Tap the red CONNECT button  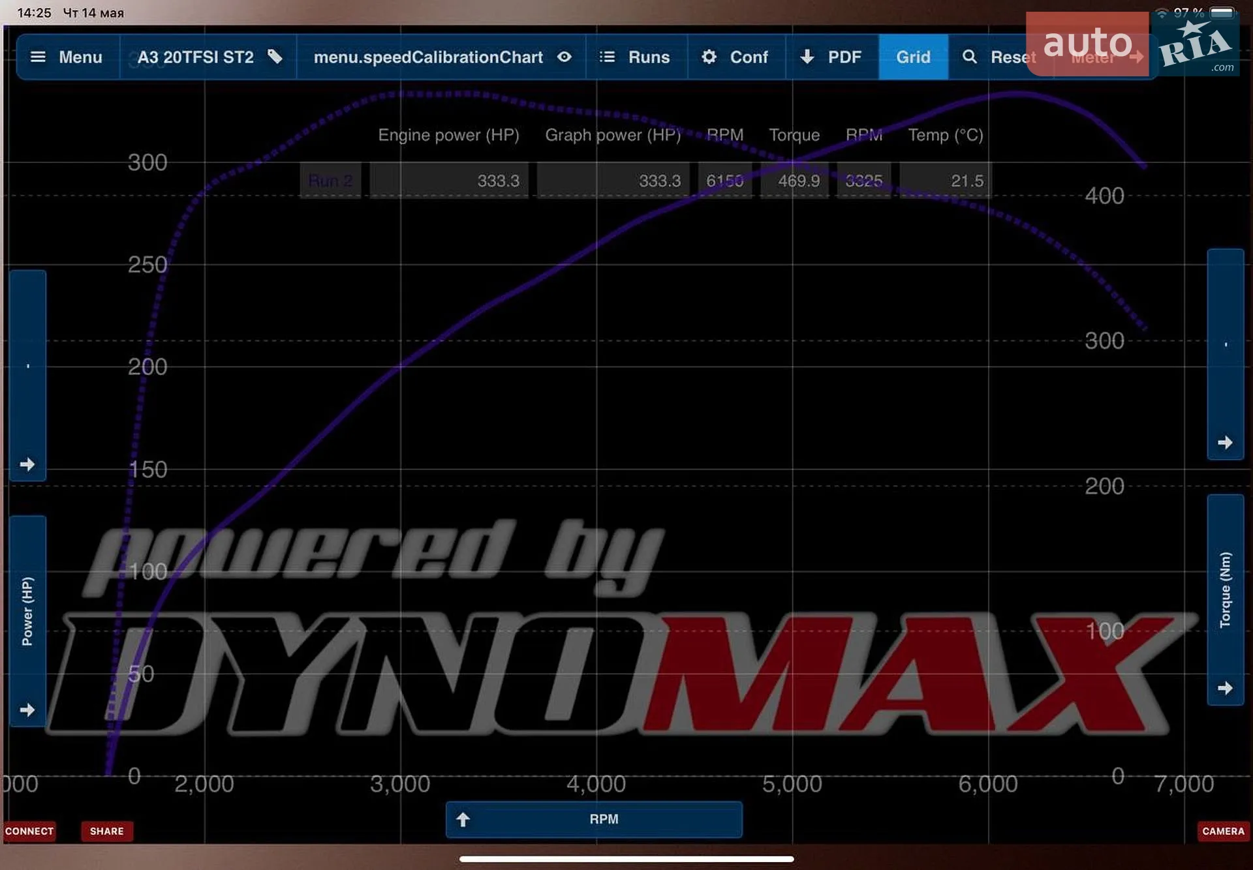tap(29, 831)
